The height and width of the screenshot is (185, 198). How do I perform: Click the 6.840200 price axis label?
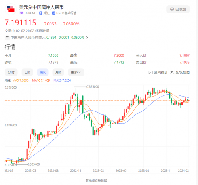click(11, 125)
